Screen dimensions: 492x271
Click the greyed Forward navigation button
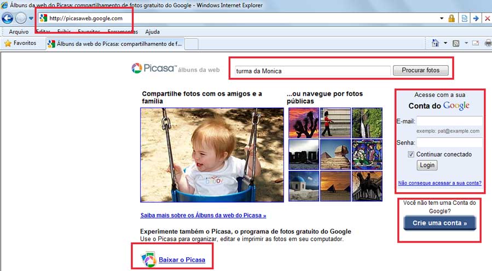(x=21, y=18)
